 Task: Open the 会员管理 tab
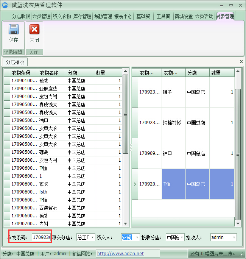(41, 16)
